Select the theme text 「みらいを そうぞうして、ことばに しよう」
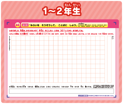The width and height of the screenshot is (123, 104). pos(53,25)
